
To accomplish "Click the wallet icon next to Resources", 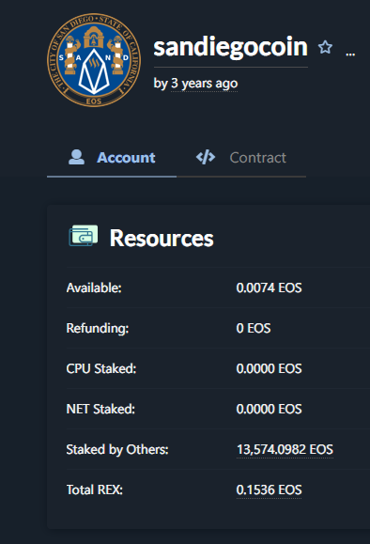I will tap(84, 236).
